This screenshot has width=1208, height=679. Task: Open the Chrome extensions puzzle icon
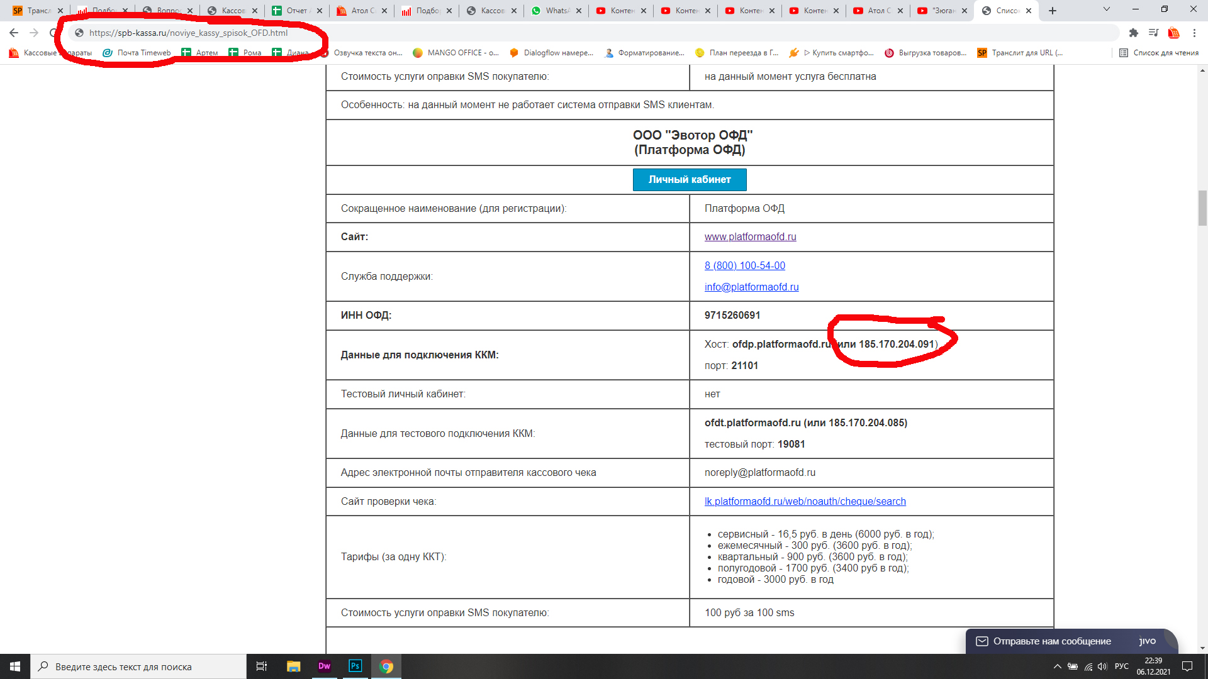pyautogui.click(x=1133, y=33)
